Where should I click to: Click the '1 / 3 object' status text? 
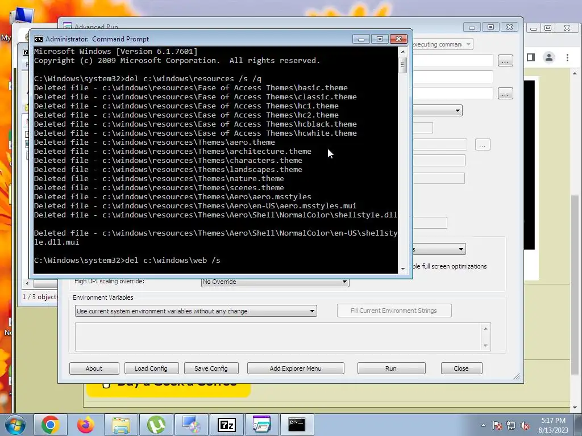(40, 297)
